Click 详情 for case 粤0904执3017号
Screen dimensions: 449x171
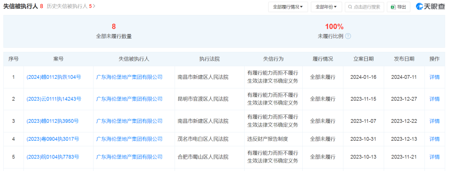tap(434, 139)
